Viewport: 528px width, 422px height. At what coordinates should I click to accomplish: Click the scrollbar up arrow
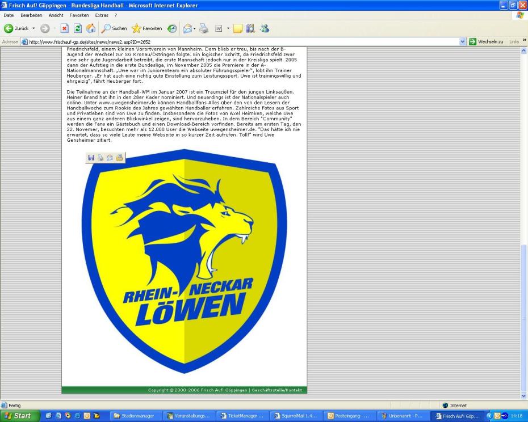tap(523, 50)
